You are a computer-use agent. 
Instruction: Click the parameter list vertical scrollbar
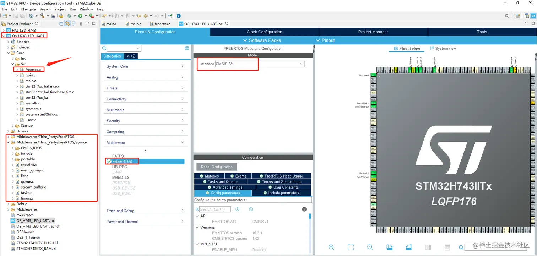click(310, 216)
